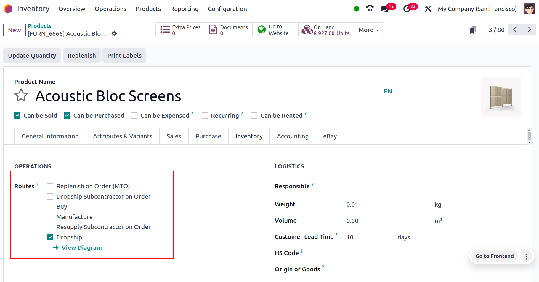Mark Acoustic Bloc Screens as favorite with star
539x282 pixels.
click(21, 95)
